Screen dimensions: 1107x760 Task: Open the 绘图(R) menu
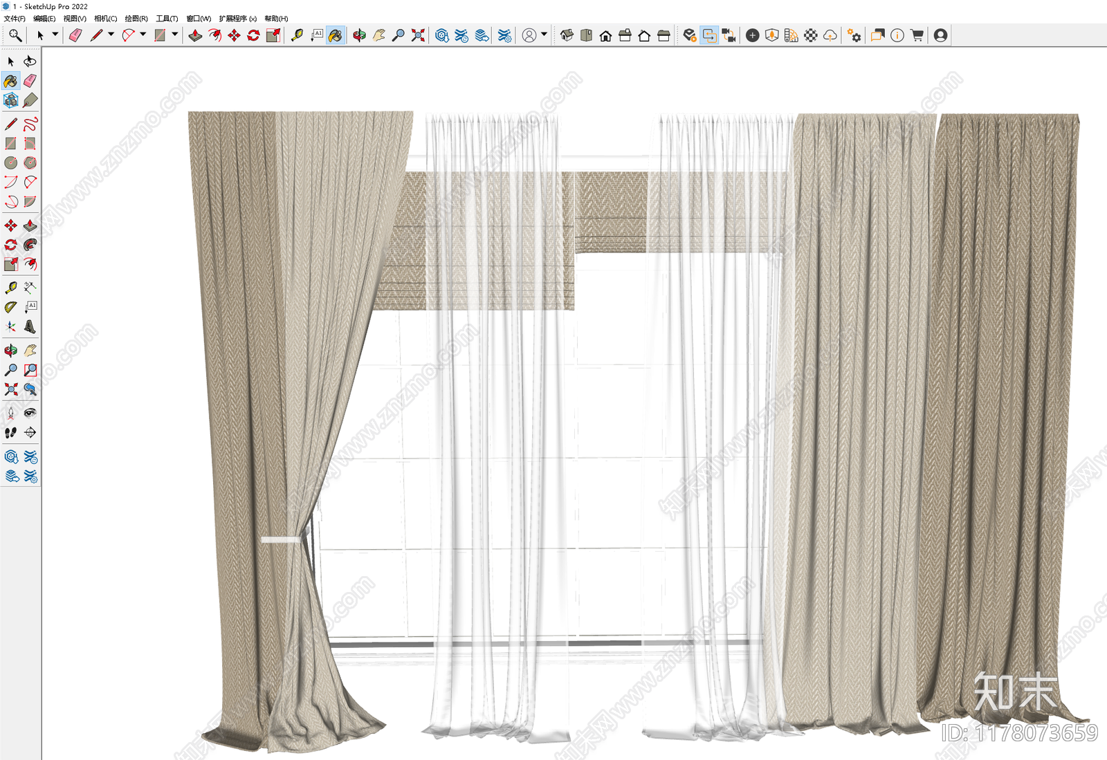[136, 19]
